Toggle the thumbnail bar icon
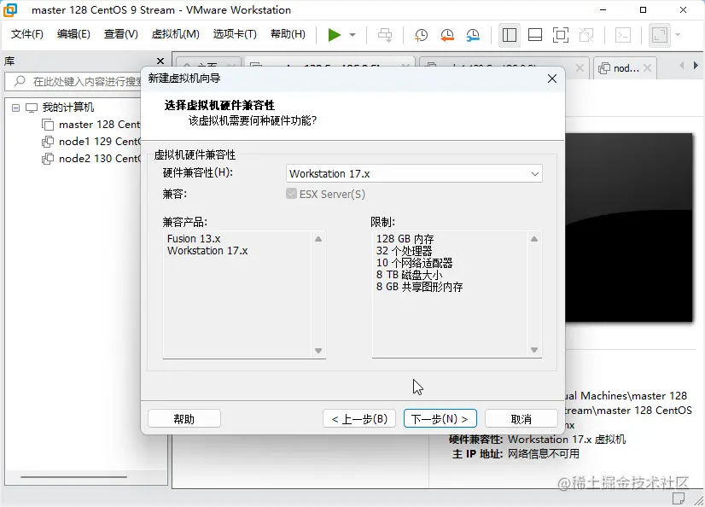This screenshot has height=507, width=705. point(534,35)
